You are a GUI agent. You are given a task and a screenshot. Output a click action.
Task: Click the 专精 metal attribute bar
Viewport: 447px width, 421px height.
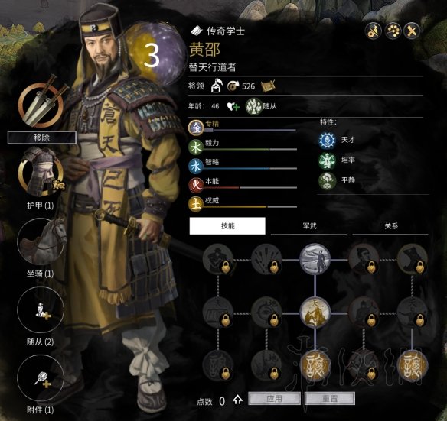click(x=243, y=127)
